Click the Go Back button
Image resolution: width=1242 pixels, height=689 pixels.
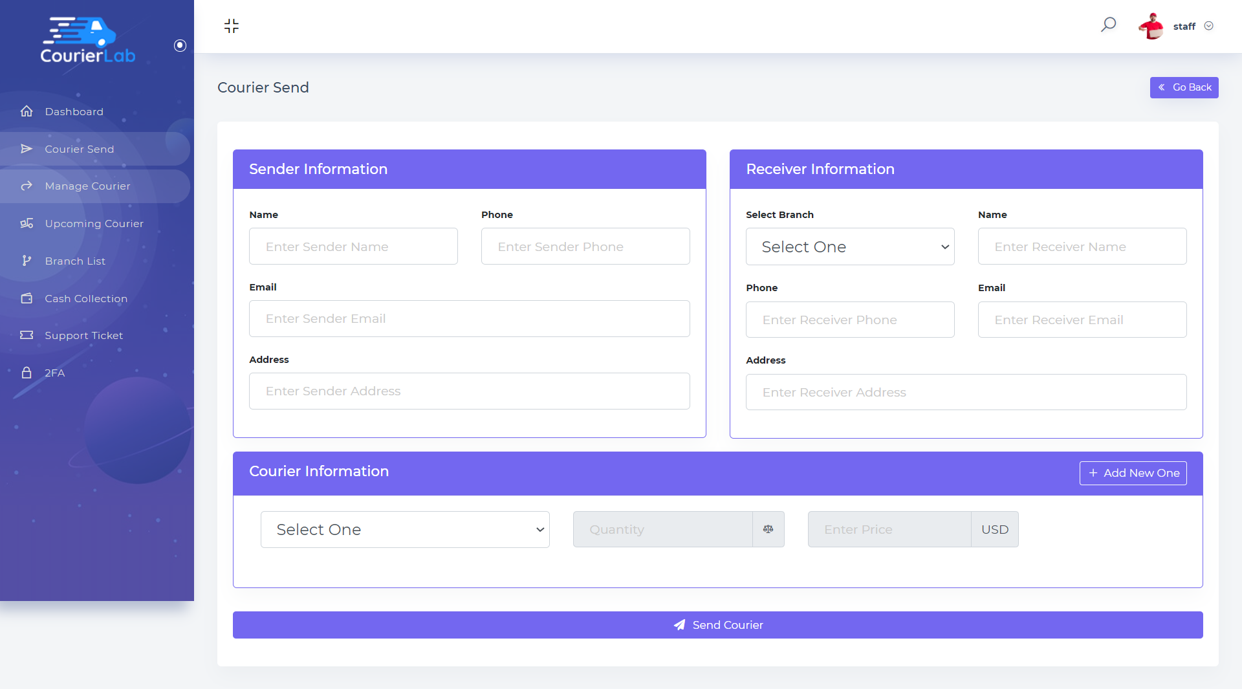click(x=1184, y=87)
